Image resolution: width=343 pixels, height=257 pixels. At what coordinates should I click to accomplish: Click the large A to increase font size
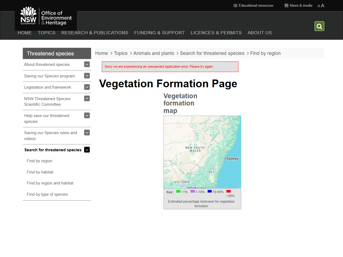pyautogui.click(x=322, y=5)
